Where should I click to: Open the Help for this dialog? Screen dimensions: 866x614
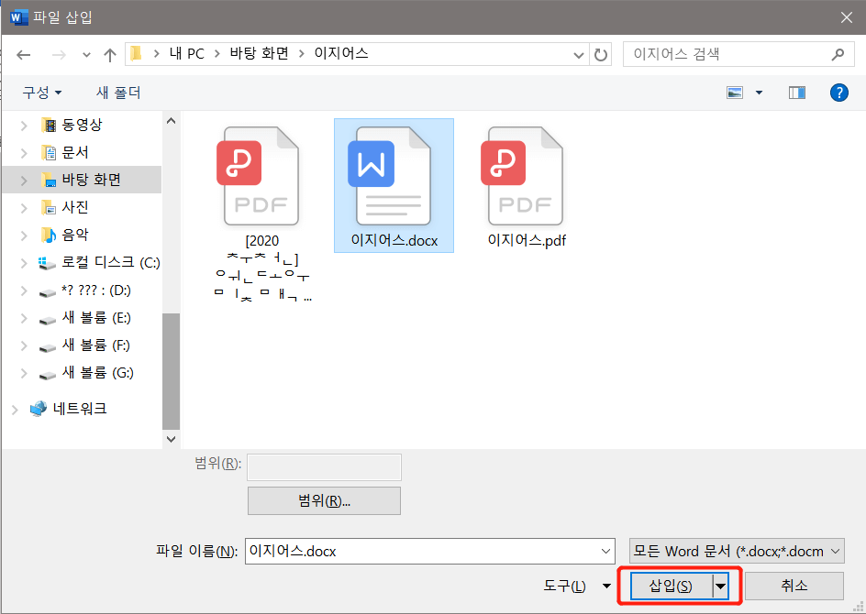[841, 92]
